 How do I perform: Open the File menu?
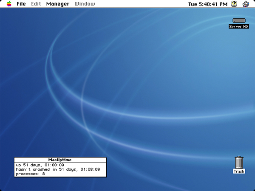point(21,4)
